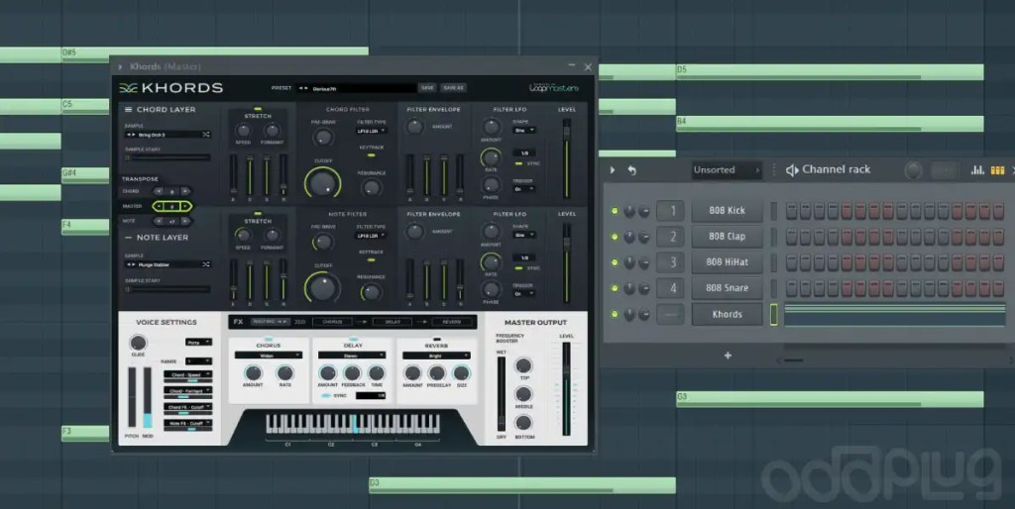Image resolution: width=1015 pixels, height=509 pixels.
Task: Open the Khords window title arrow menu
Action: (120, 66)
